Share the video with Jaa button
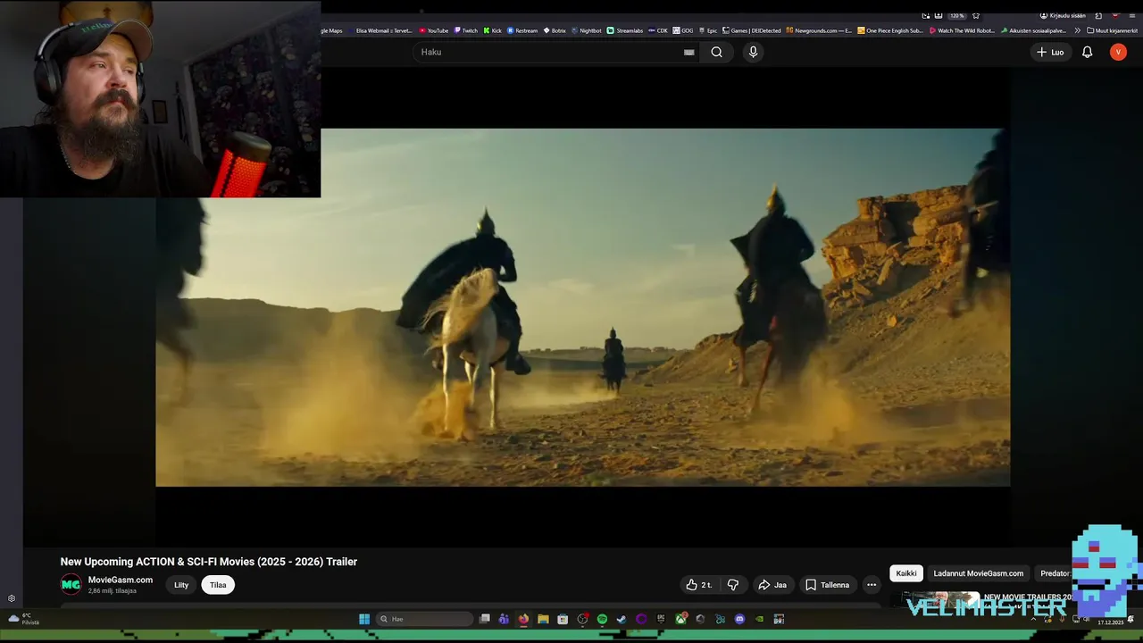Viewport: 1143px width, 643px height. (772, 585)
